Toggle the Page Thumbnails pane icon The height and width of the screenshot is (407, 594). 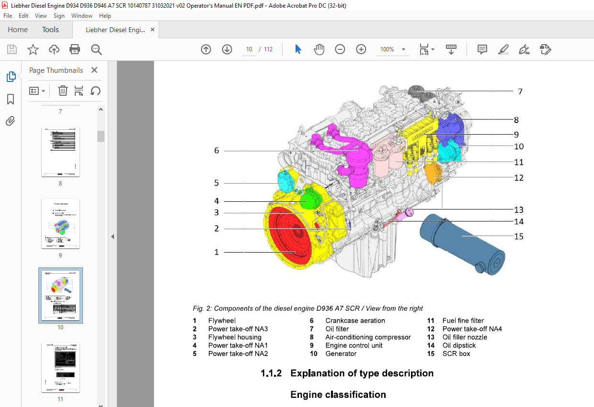[x=11, y=77]
